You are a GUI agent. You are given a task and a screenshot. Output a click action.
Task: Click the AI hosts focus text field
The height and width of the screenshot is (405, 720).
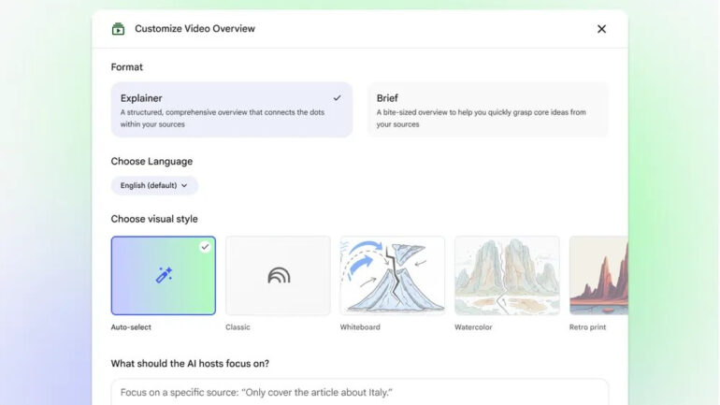359,392
